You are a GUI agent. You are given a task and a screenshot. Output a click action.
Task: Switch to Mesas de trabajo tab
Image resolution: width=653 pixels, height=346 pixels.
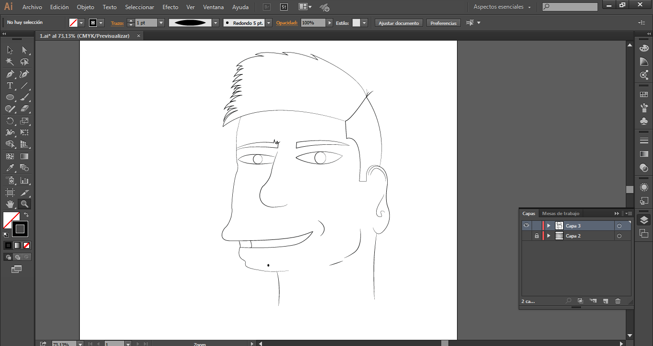pos(560,214)
